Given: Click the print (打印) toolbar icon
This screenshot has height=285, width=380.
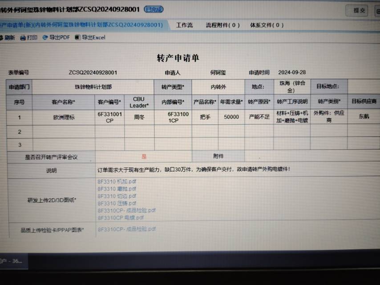Looking at the screenshot, I should pos(23,38).
